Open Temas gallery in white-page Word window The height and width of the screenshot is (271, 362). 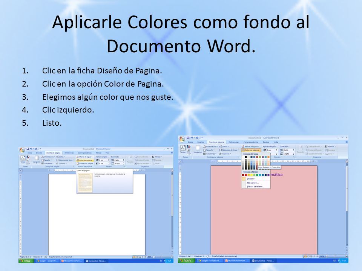click(23, 160)
